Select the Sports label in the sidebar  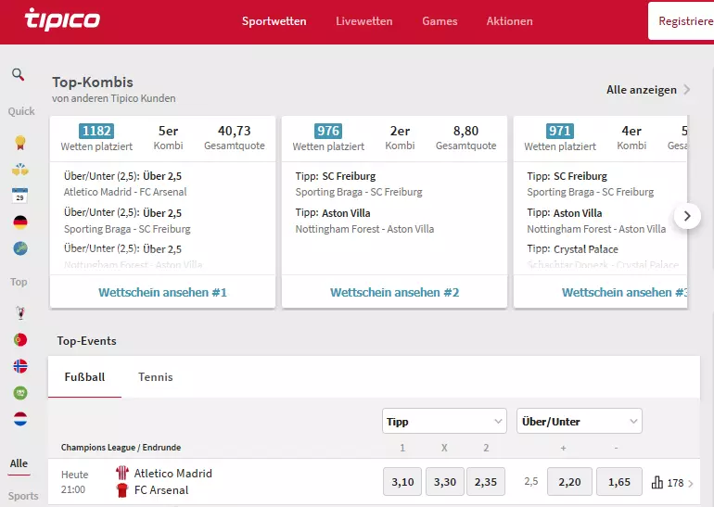coord(23,496)
